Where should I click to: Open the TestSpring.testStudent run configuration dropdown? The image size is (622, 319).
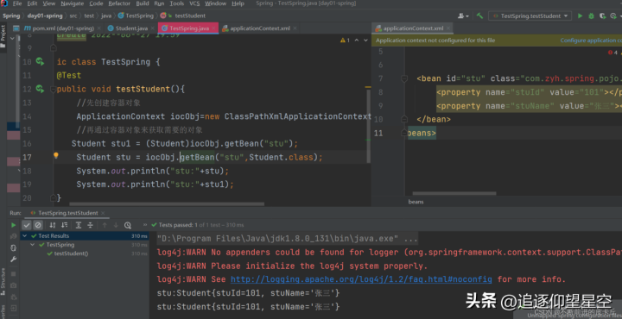pos(530,16)
